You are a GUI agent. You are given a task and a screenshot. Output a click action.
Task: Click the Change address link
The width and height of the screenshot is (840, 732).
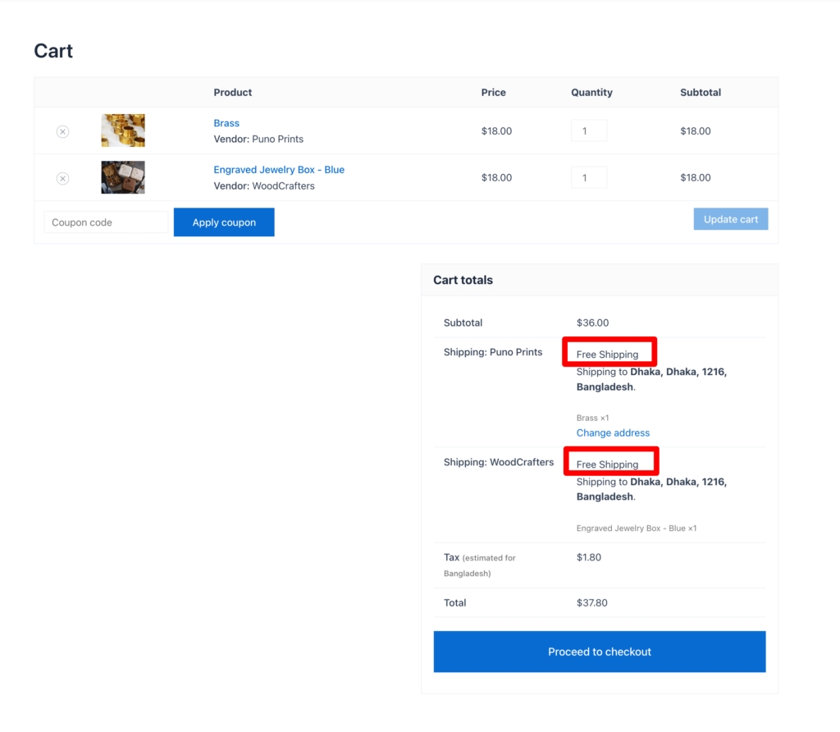point(613,432)
